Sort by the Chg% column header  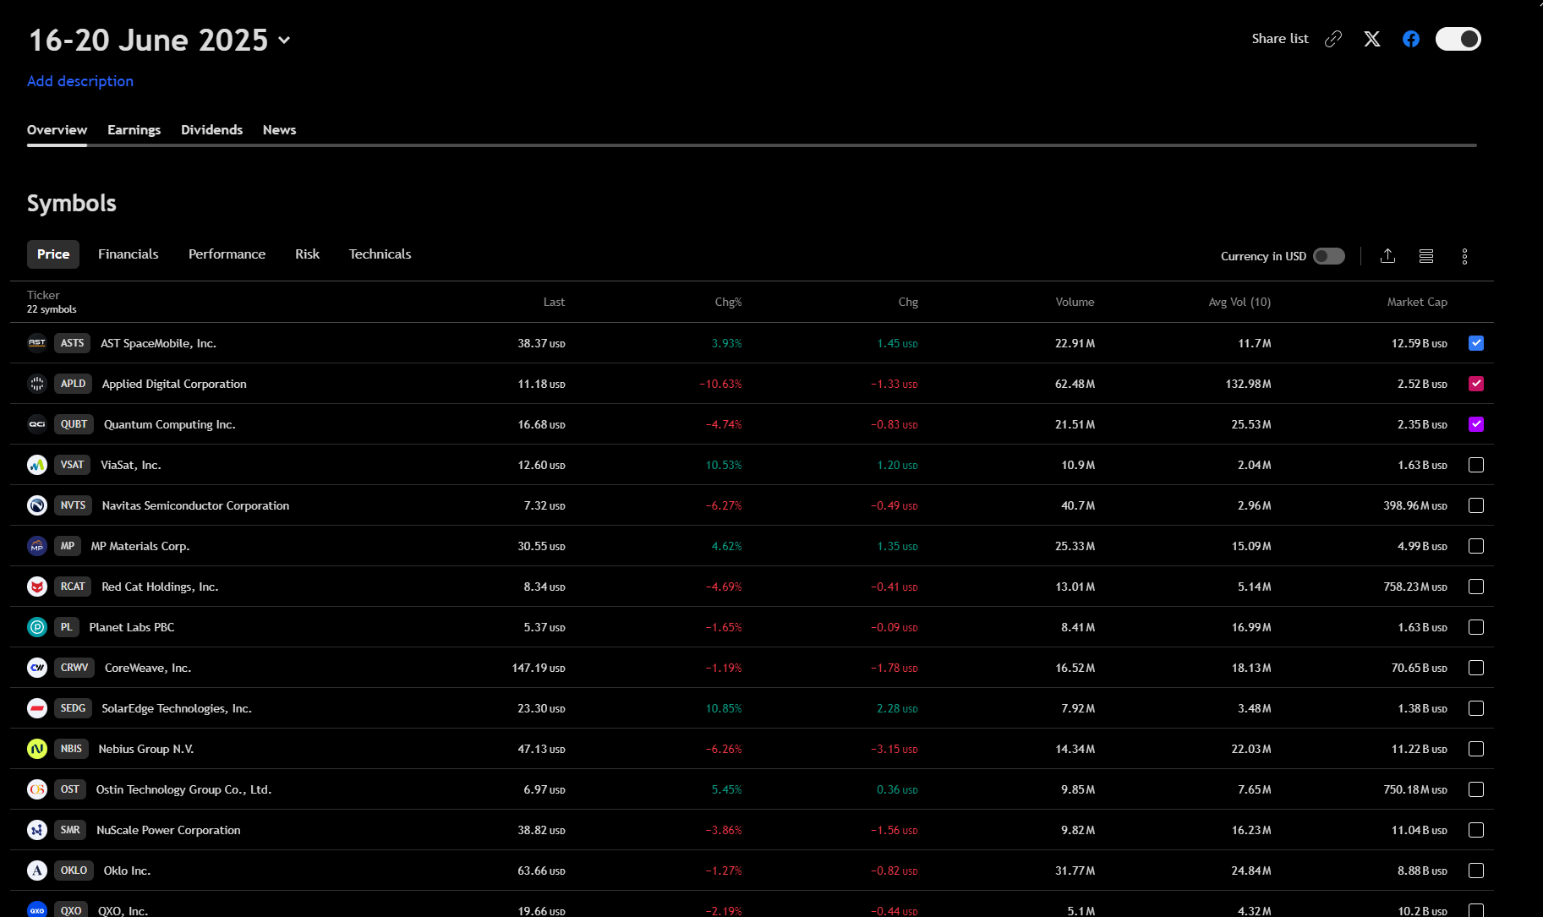pos(728,302)
